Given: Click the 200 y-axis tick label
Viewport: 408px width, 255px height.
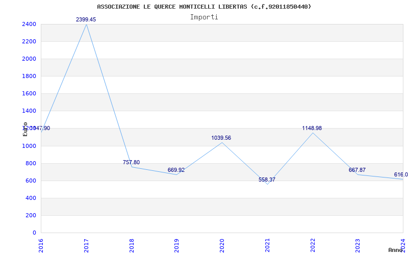Looking at the screenshot, I should point(31,215).
